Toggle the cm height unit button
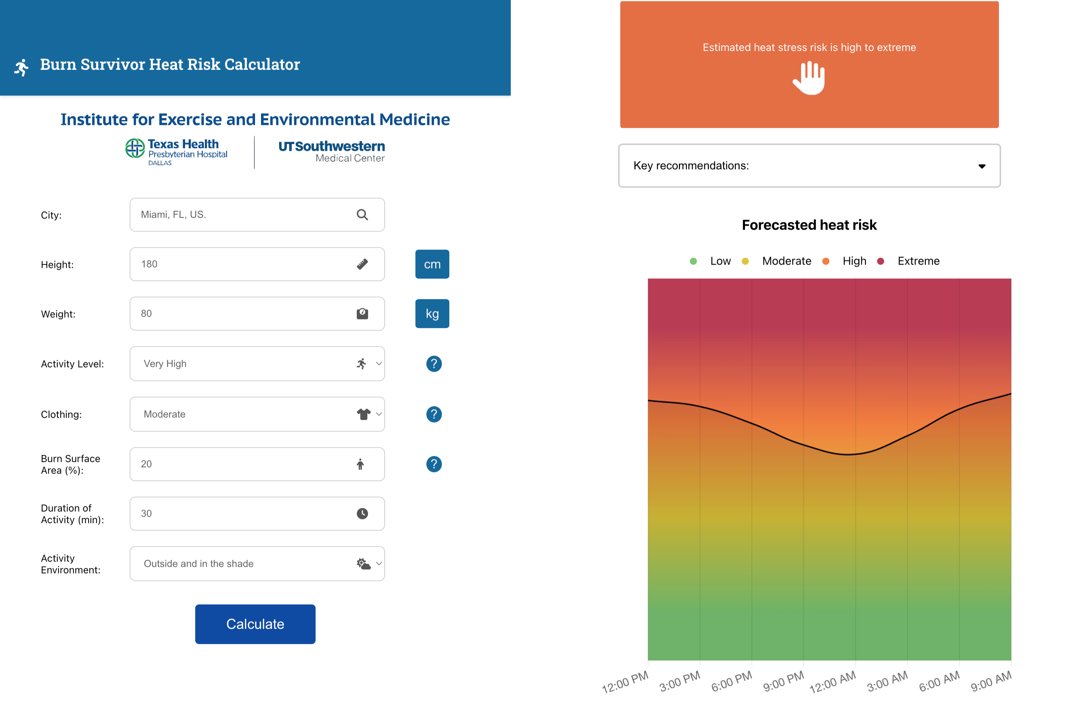Screen dimensions: 1065x701 (x=432, y=264)
